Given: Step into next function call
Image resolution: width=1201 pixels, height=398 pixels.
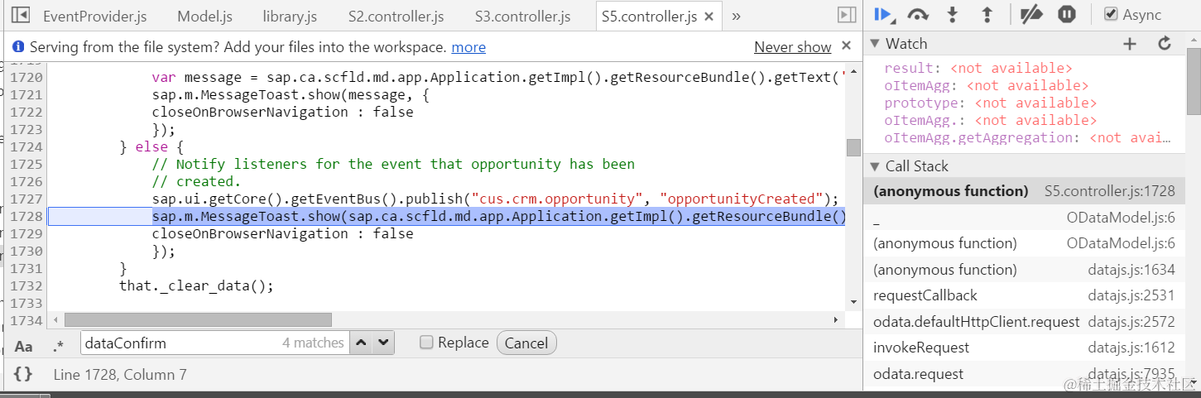Looking at the screenshot, I should [953, 15].
